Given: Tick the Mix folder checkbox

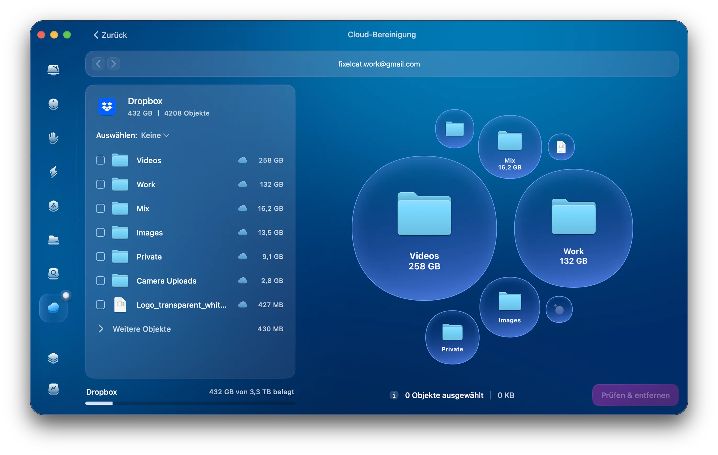Looking at the screenshot, I should 100,209.
